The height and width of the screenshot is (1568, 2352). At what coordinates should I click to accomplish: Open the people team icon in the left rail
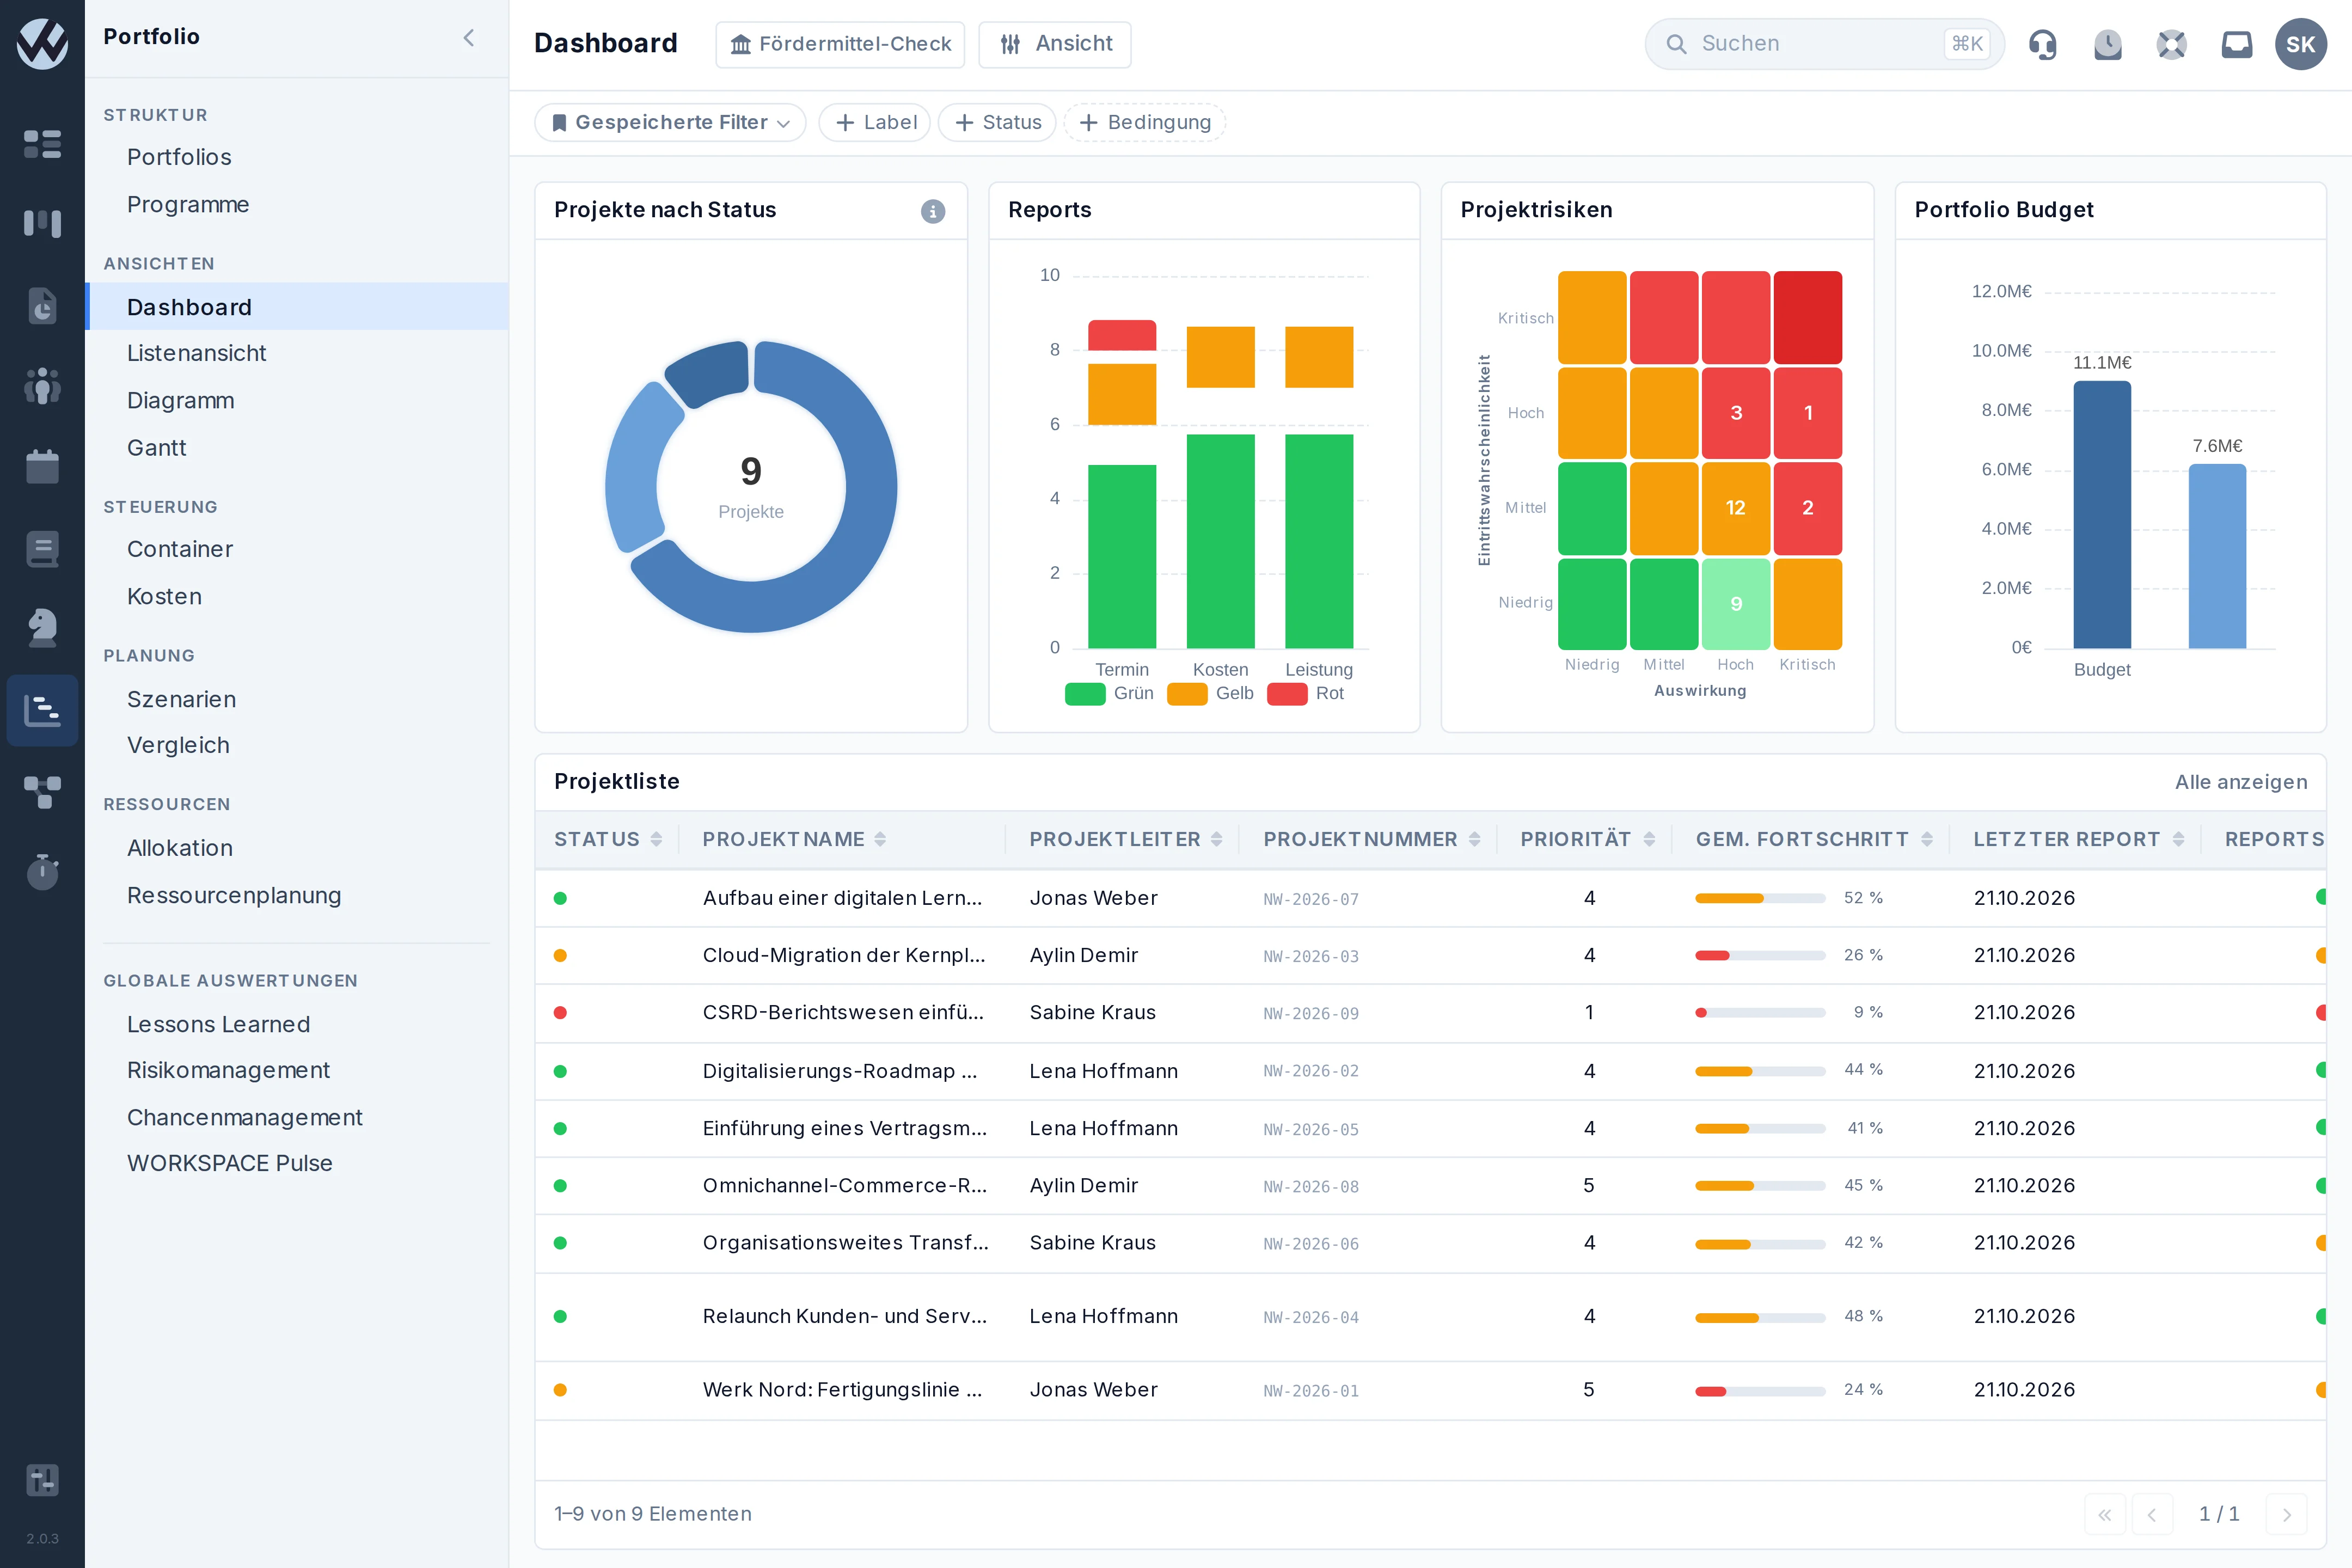tap(42, 386)
